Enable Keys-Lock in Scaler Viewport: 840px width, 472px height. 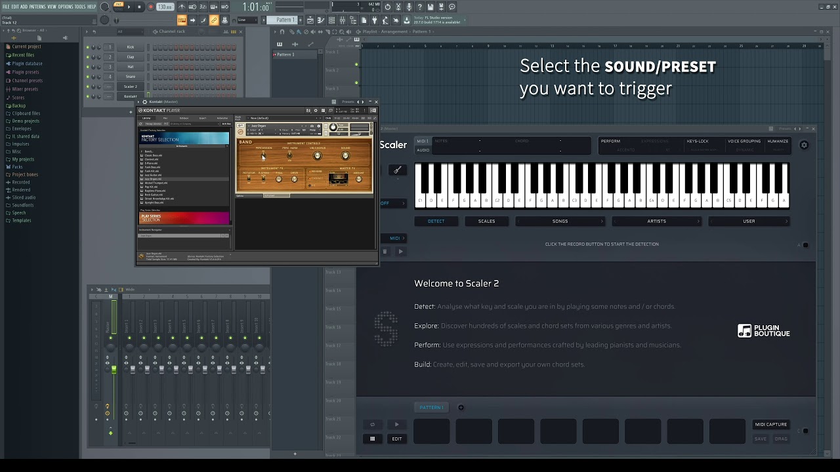(697, 141)
